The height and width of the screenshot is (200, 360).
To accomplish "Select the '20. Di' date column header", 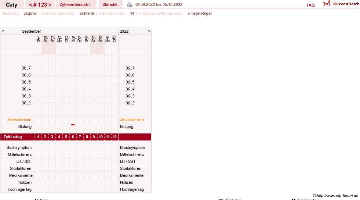I will [114, 39].
